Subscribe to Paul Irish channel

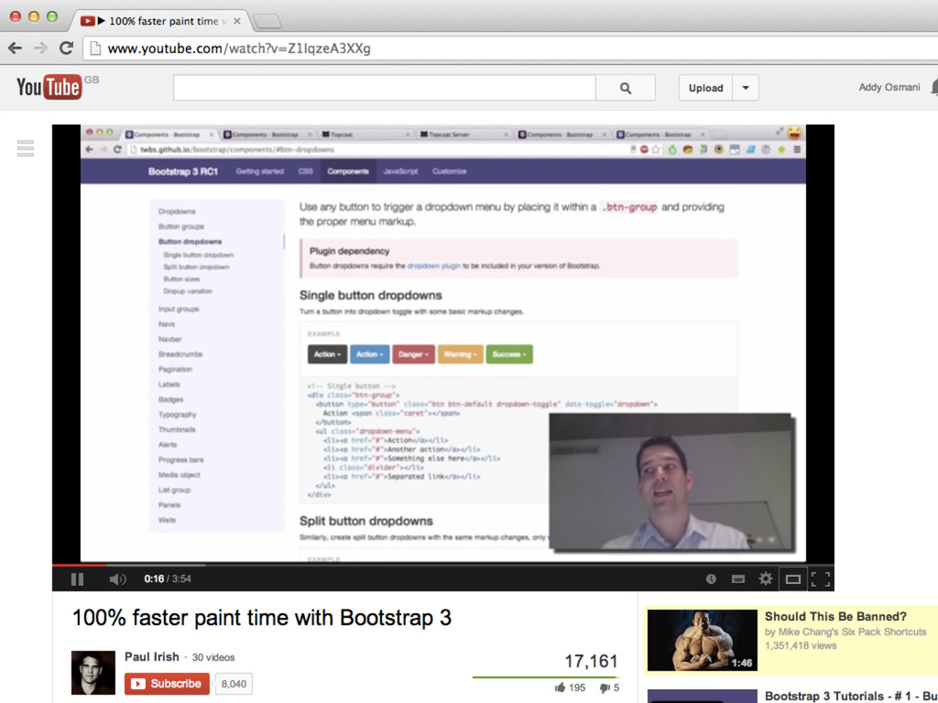167,684
